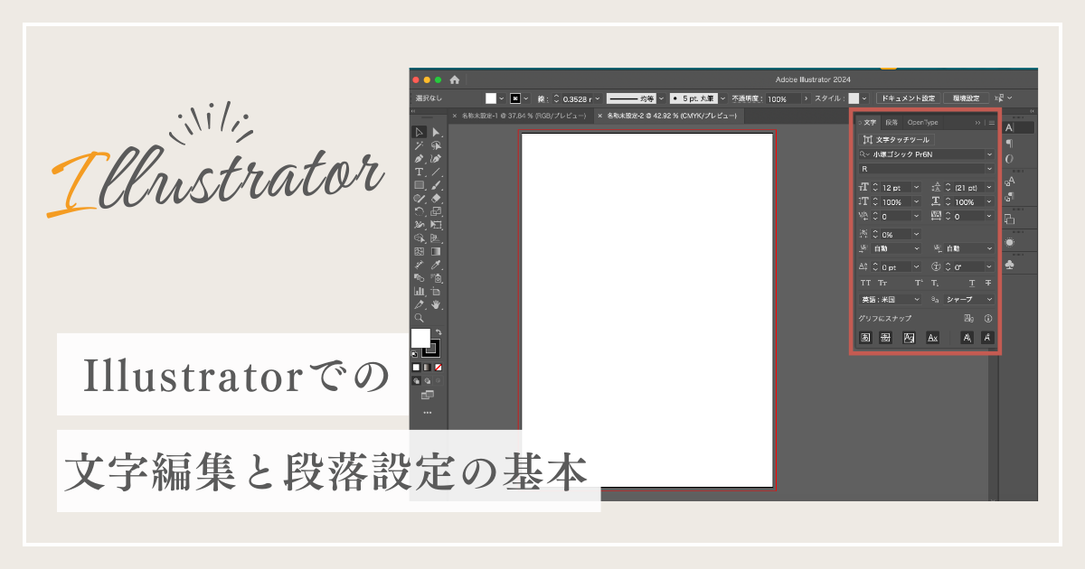
Task: Pick the Magic Wand tool
Action: [x=420, y=145]
